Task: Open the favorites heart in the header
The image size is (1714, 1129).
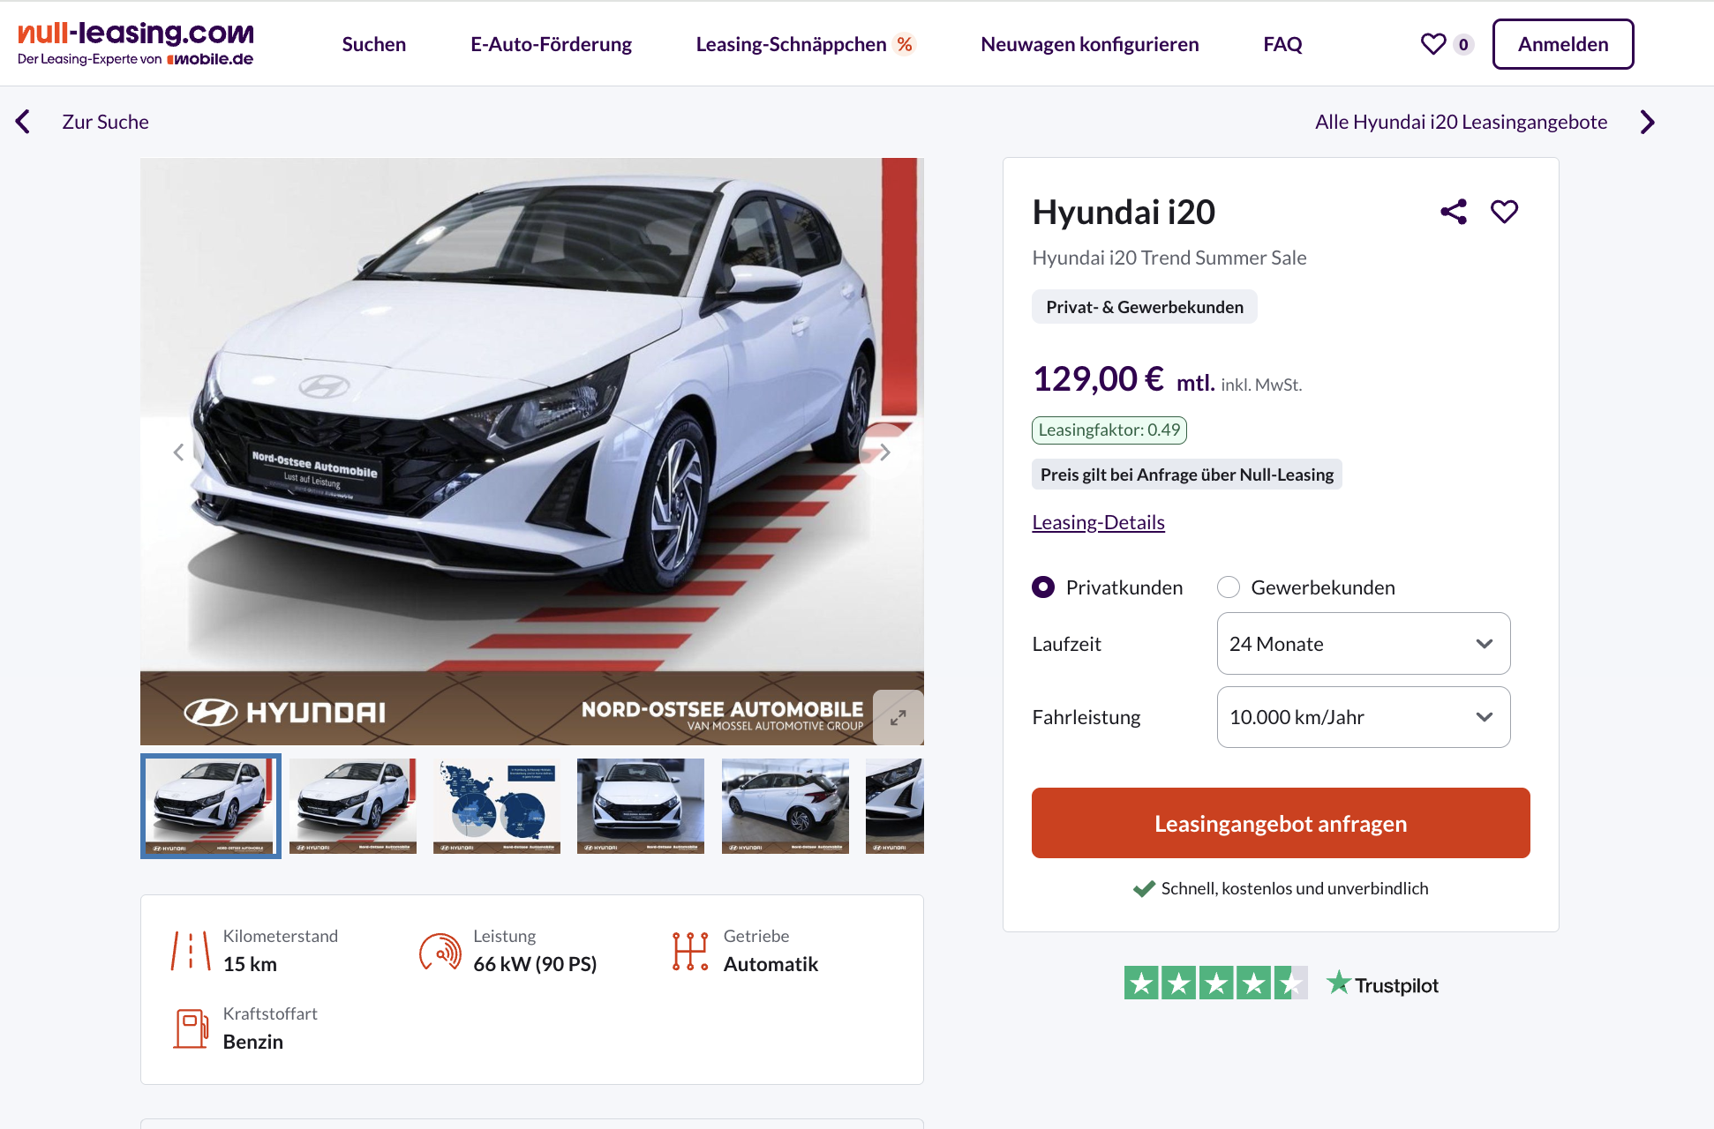Action: pyautogui.click(x=1433, y=44)
